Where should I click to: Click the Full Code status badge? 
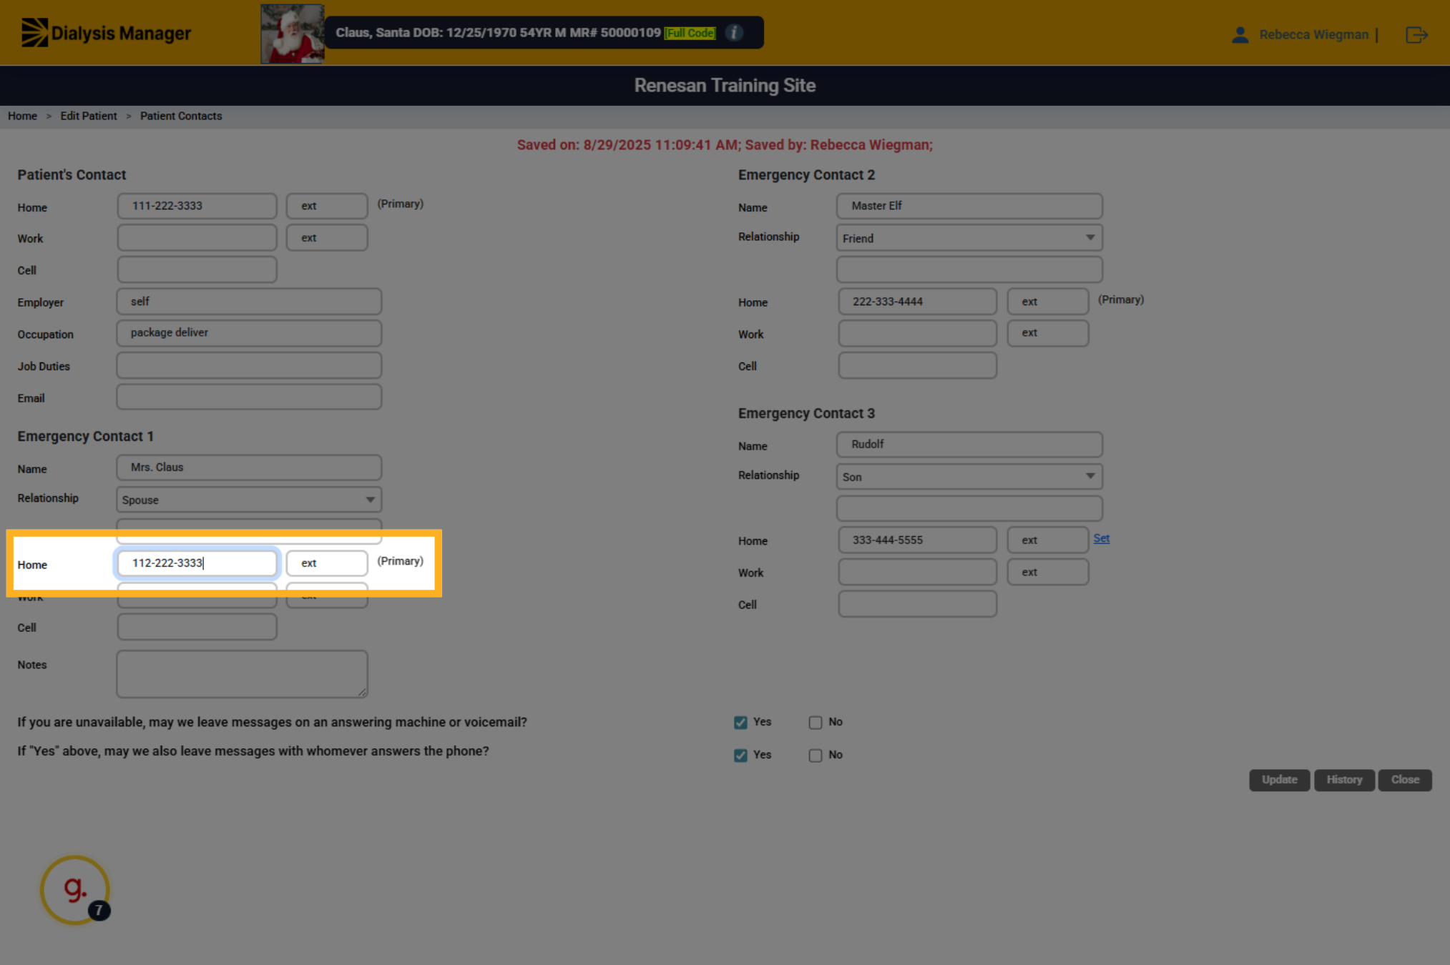click(690, 33)
